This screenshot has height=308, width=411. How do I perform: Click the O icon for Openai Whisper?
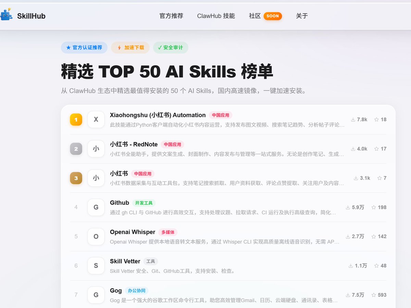pyautogui.click(x=96, y=236)
